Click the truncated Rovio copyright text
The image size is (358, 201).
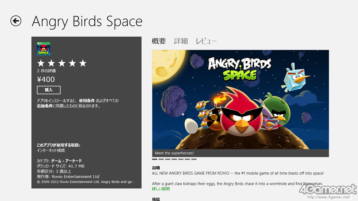click(x=86, y=182)
